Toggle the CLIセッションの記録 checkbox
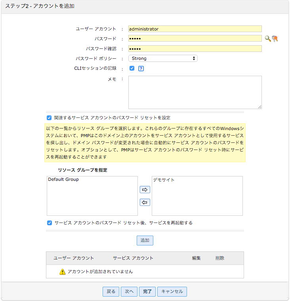290x301 pixels. [x=132, y=68]
